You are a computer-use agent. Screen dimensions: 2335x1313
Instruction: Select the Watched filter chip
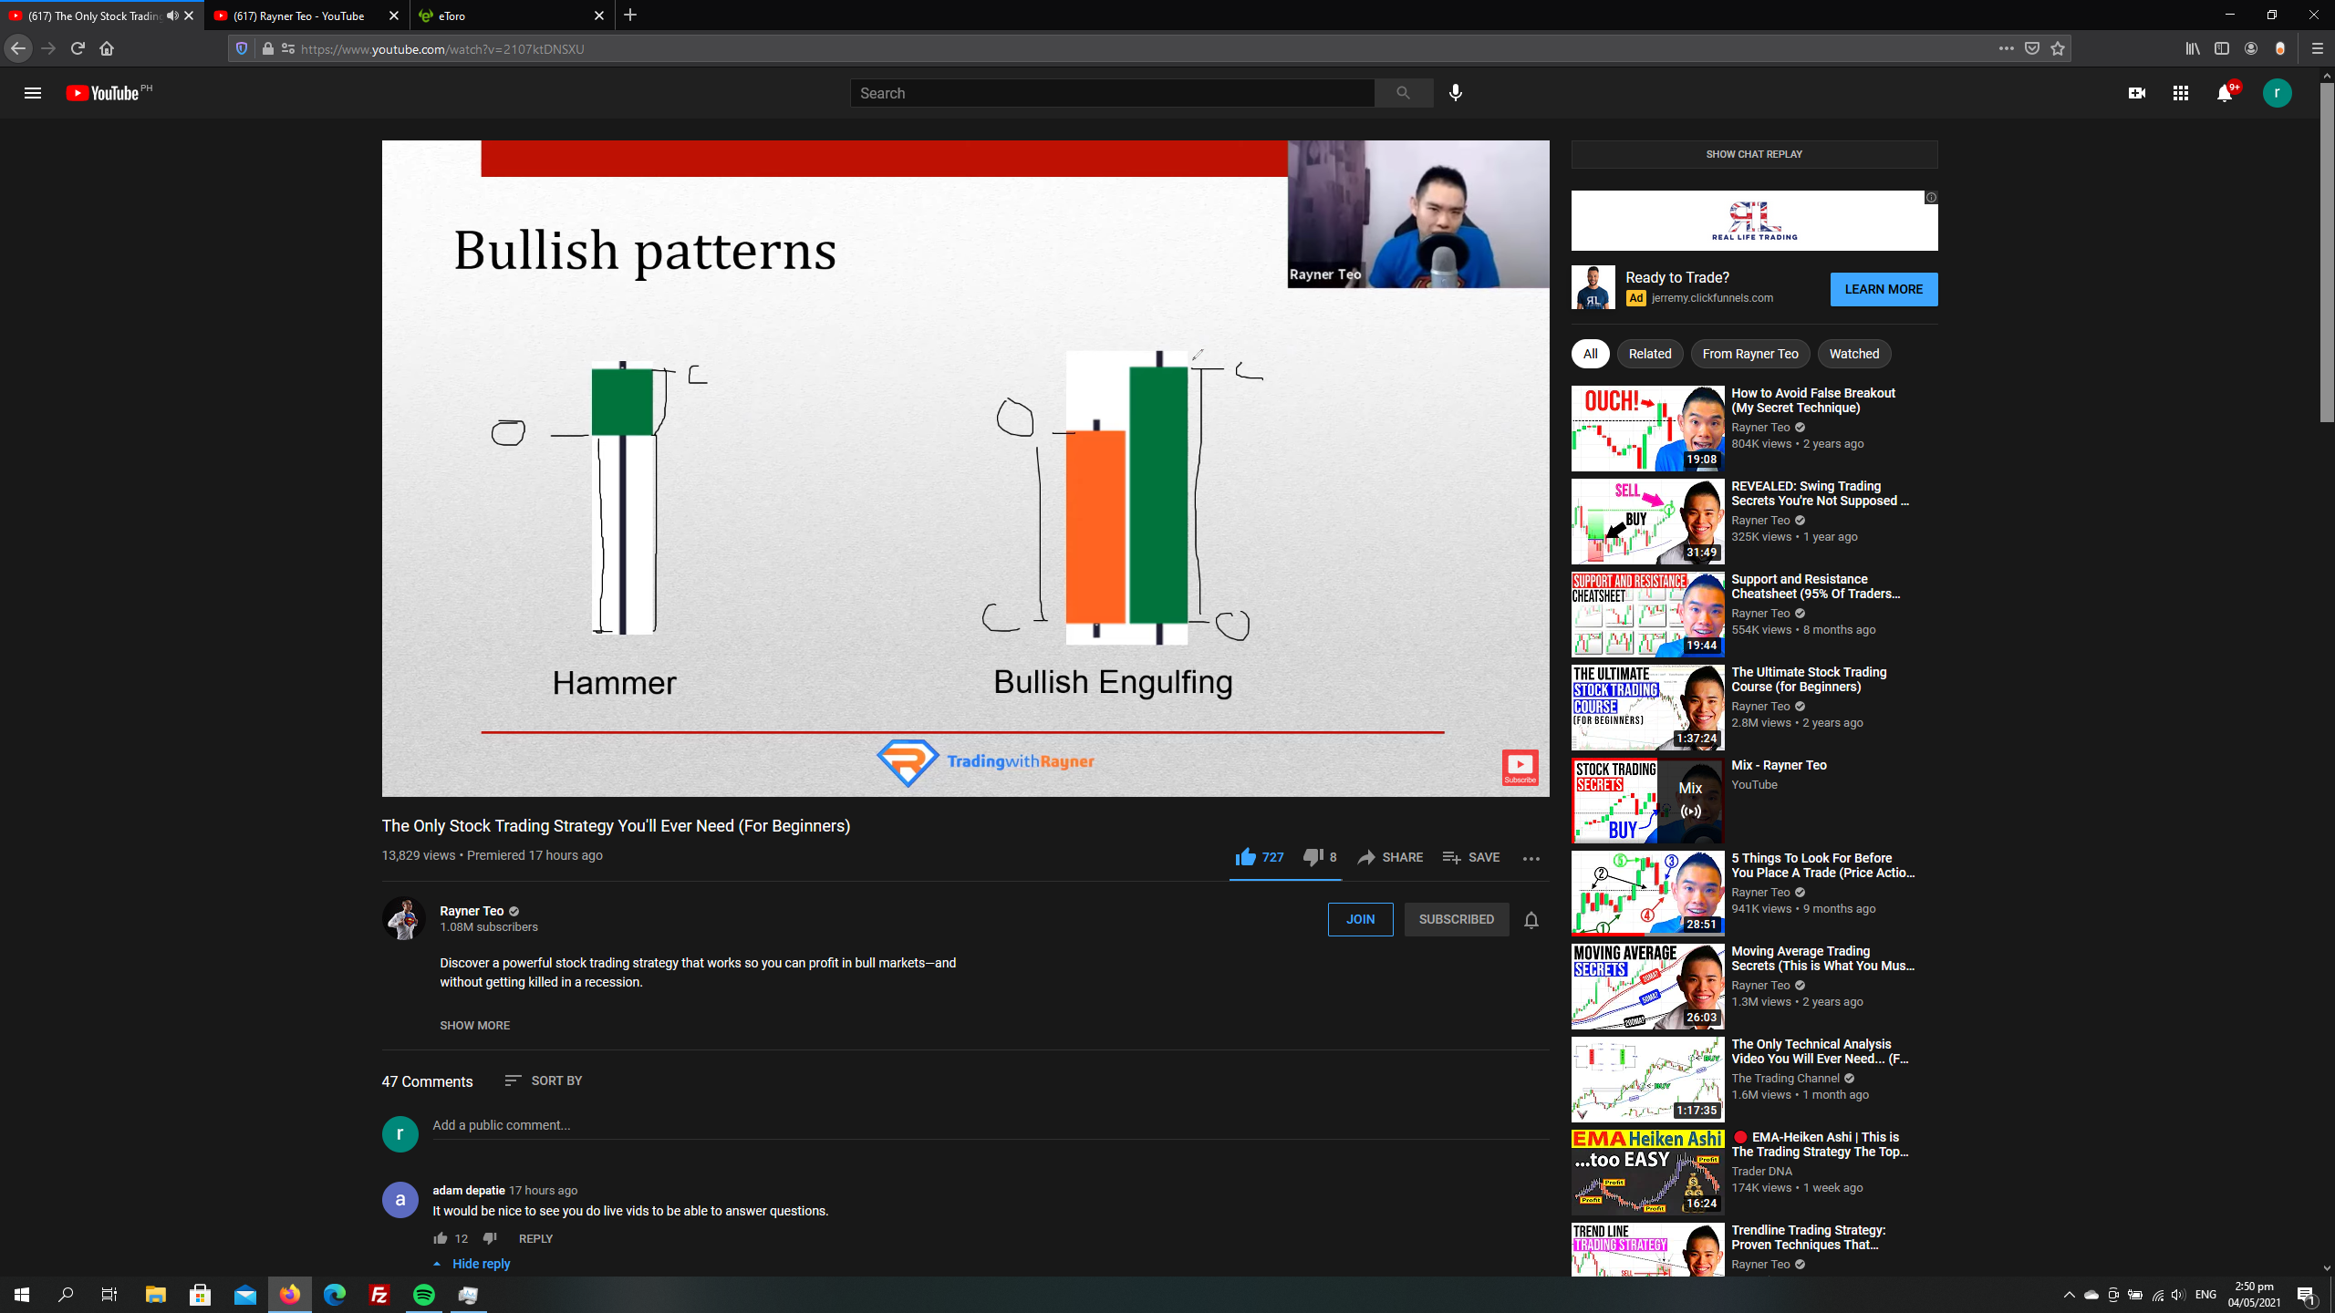(x=1853, y=354)
